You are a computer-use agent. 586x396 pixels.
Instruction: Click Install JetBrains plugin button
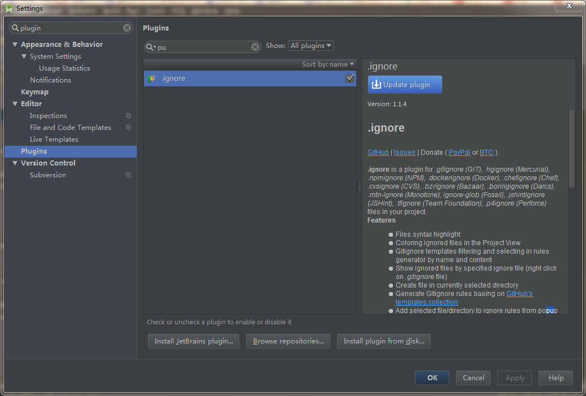[194, 341]
